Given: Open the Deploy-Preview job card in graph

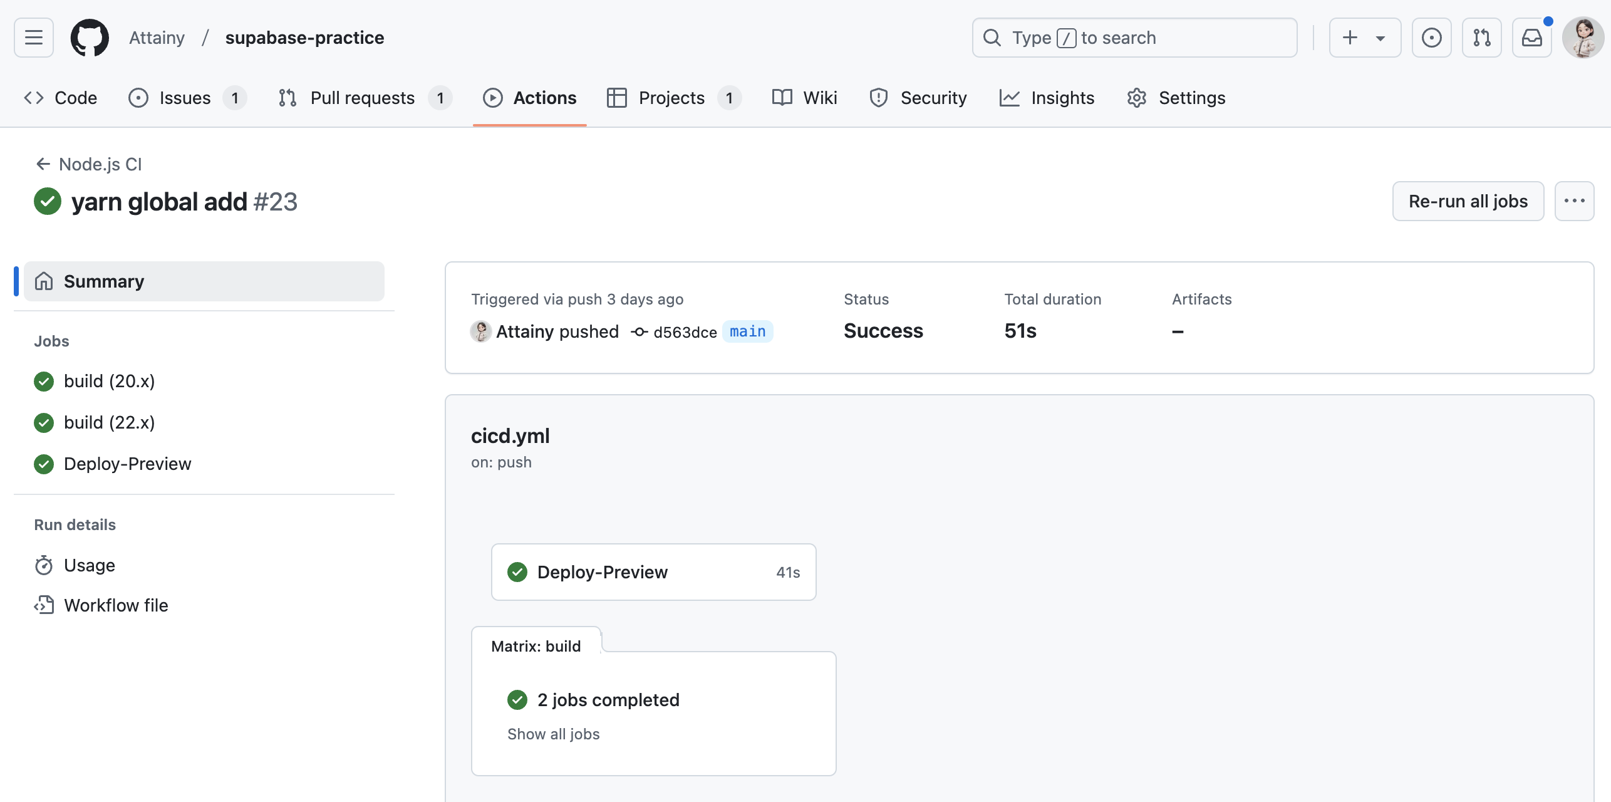Looking at the screenshot, I should pos(653,572).
